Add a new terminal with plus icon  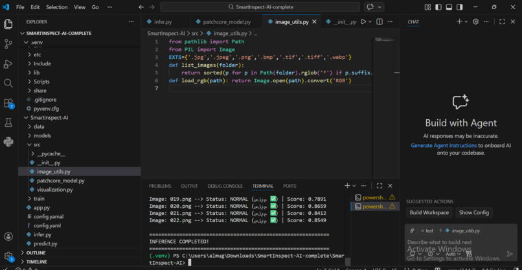[x=347, y=186]
